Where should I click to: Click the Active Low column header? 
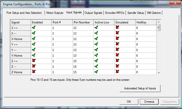click(104, 22)
